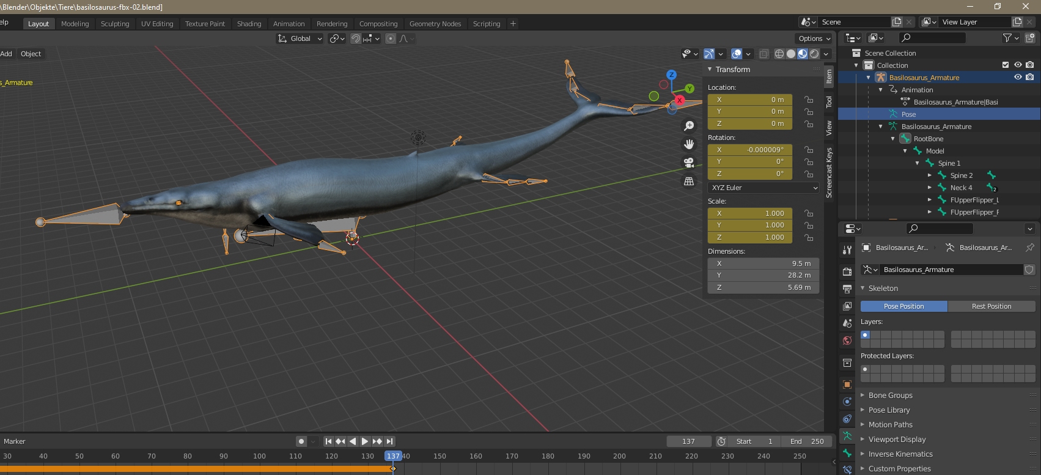Open Object Data armature properties tab

tap(847, 436)
